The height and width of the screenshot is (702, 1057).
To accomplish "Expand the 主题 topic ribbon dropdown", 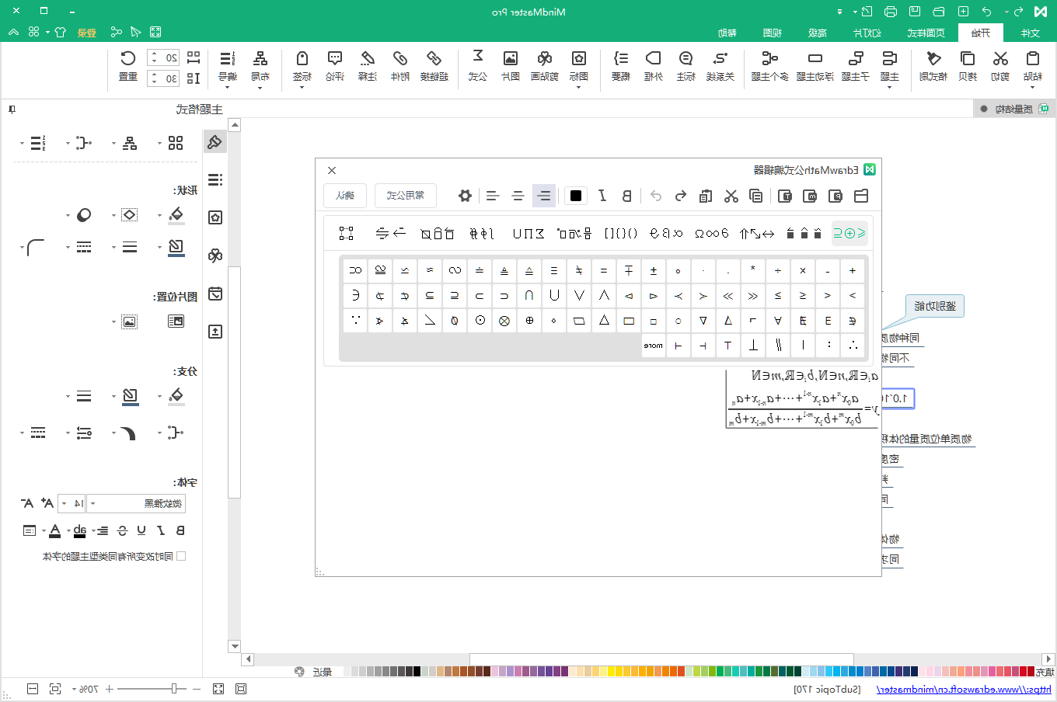I will (x=889, y=87).
